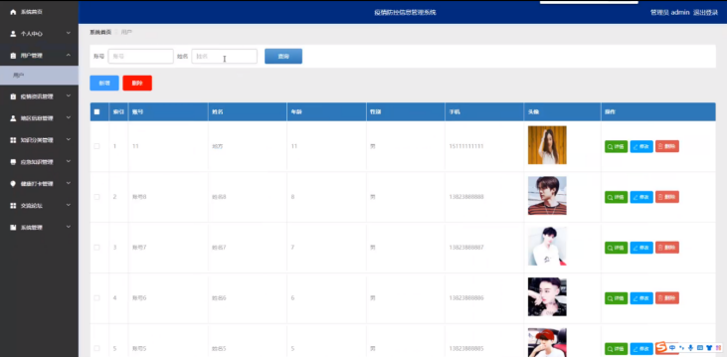728x358 pixels.
Task: Check the checkbox for row 账号6
Action: 96,298
